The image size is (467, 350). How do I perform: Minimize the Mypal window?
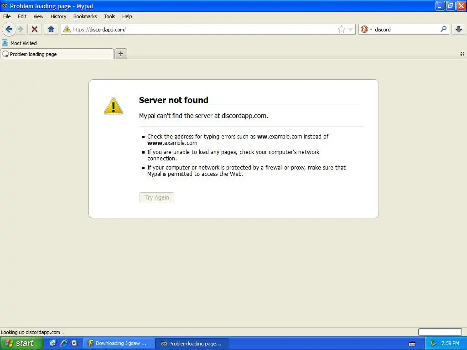click(440, 5)
